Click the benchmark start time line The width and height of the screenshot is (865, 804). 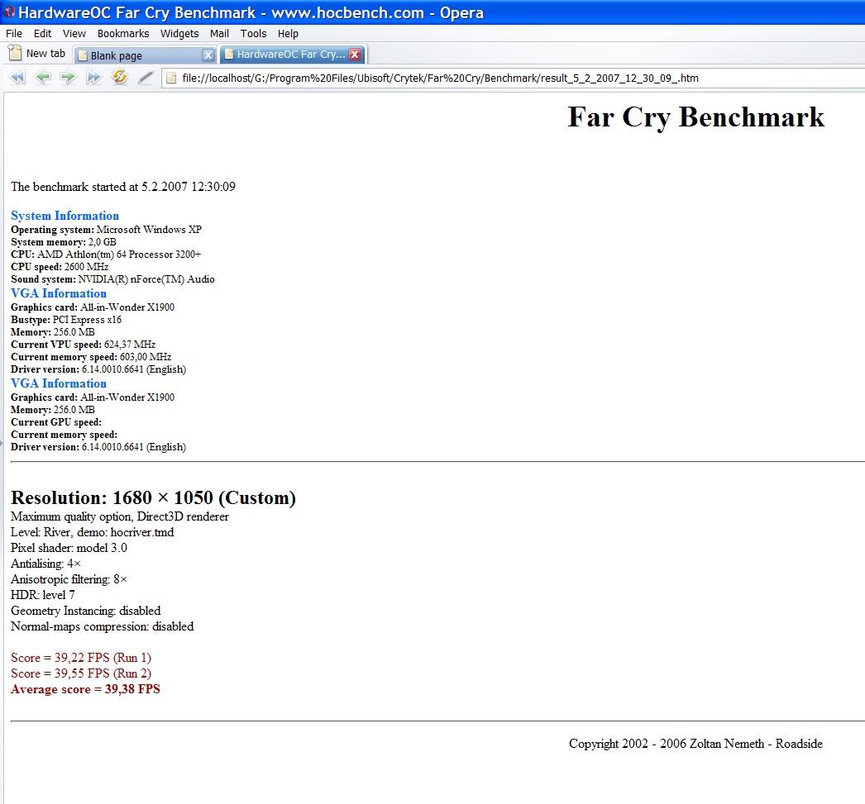(x=123, y=187)
